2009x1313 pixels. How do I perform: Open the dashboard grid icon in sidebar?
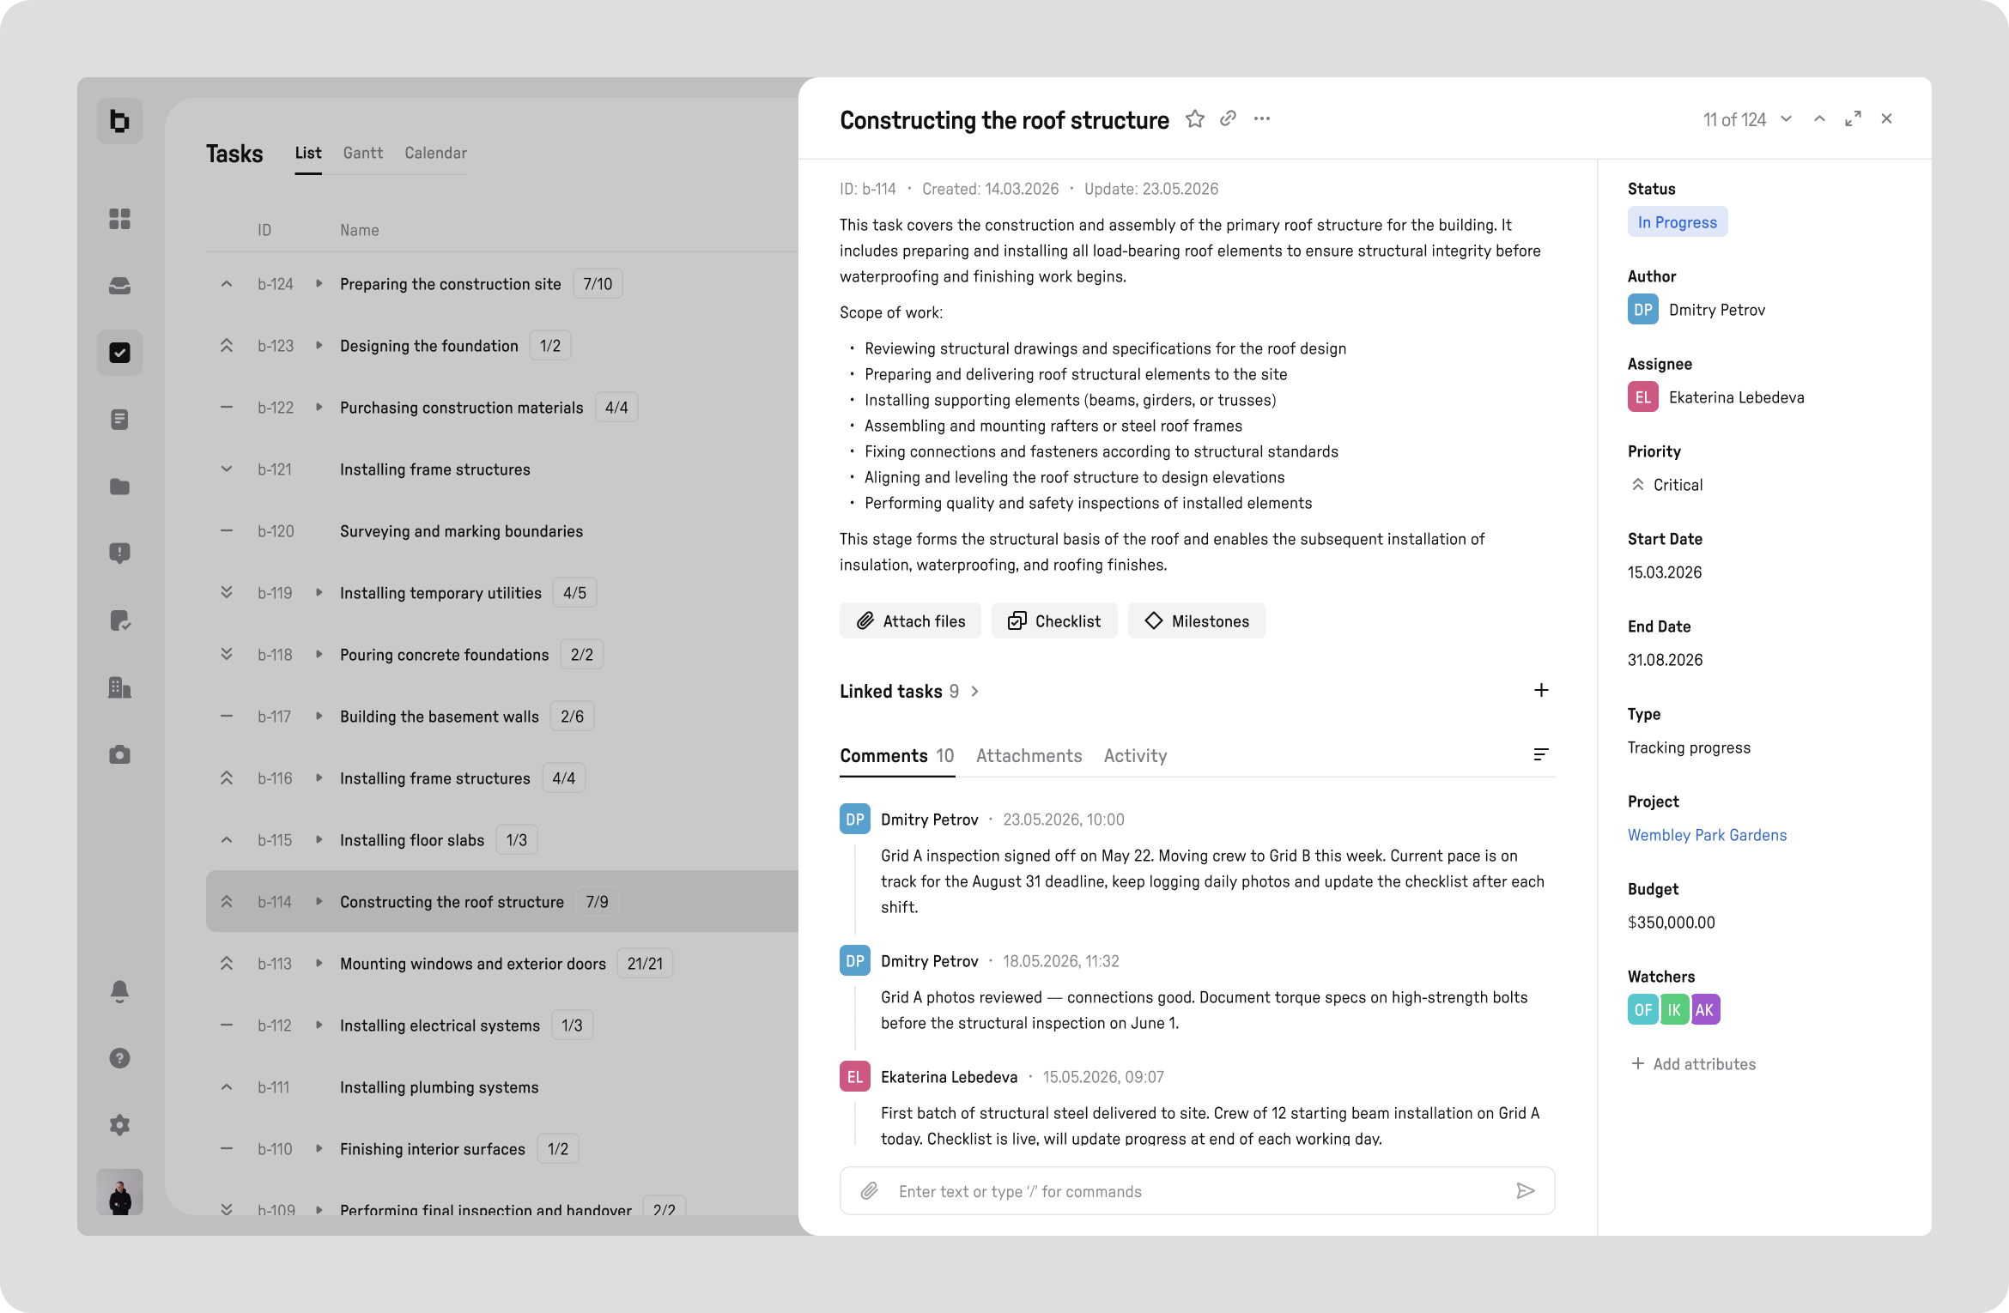119,219
